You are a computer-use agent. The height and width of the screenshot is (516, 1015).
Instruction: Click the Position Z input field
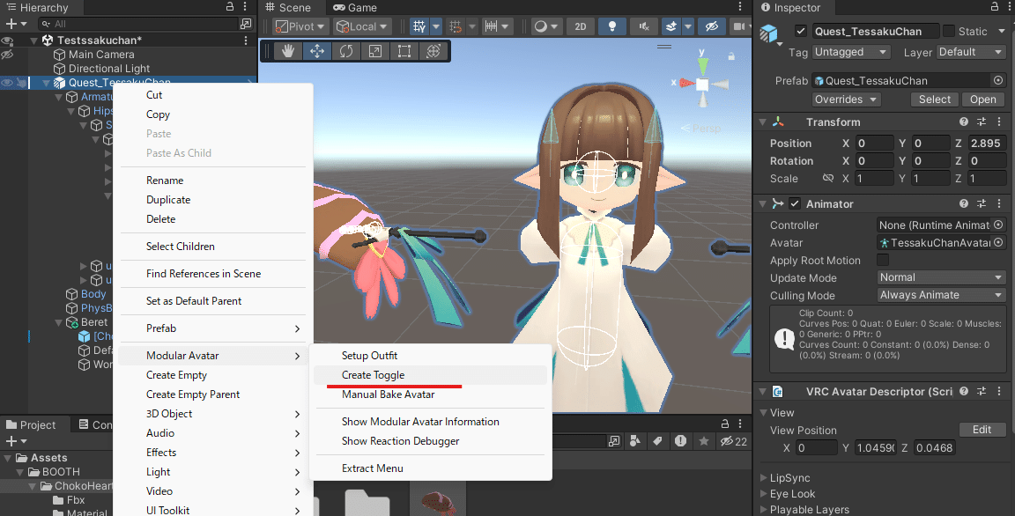tap(986, 142)
